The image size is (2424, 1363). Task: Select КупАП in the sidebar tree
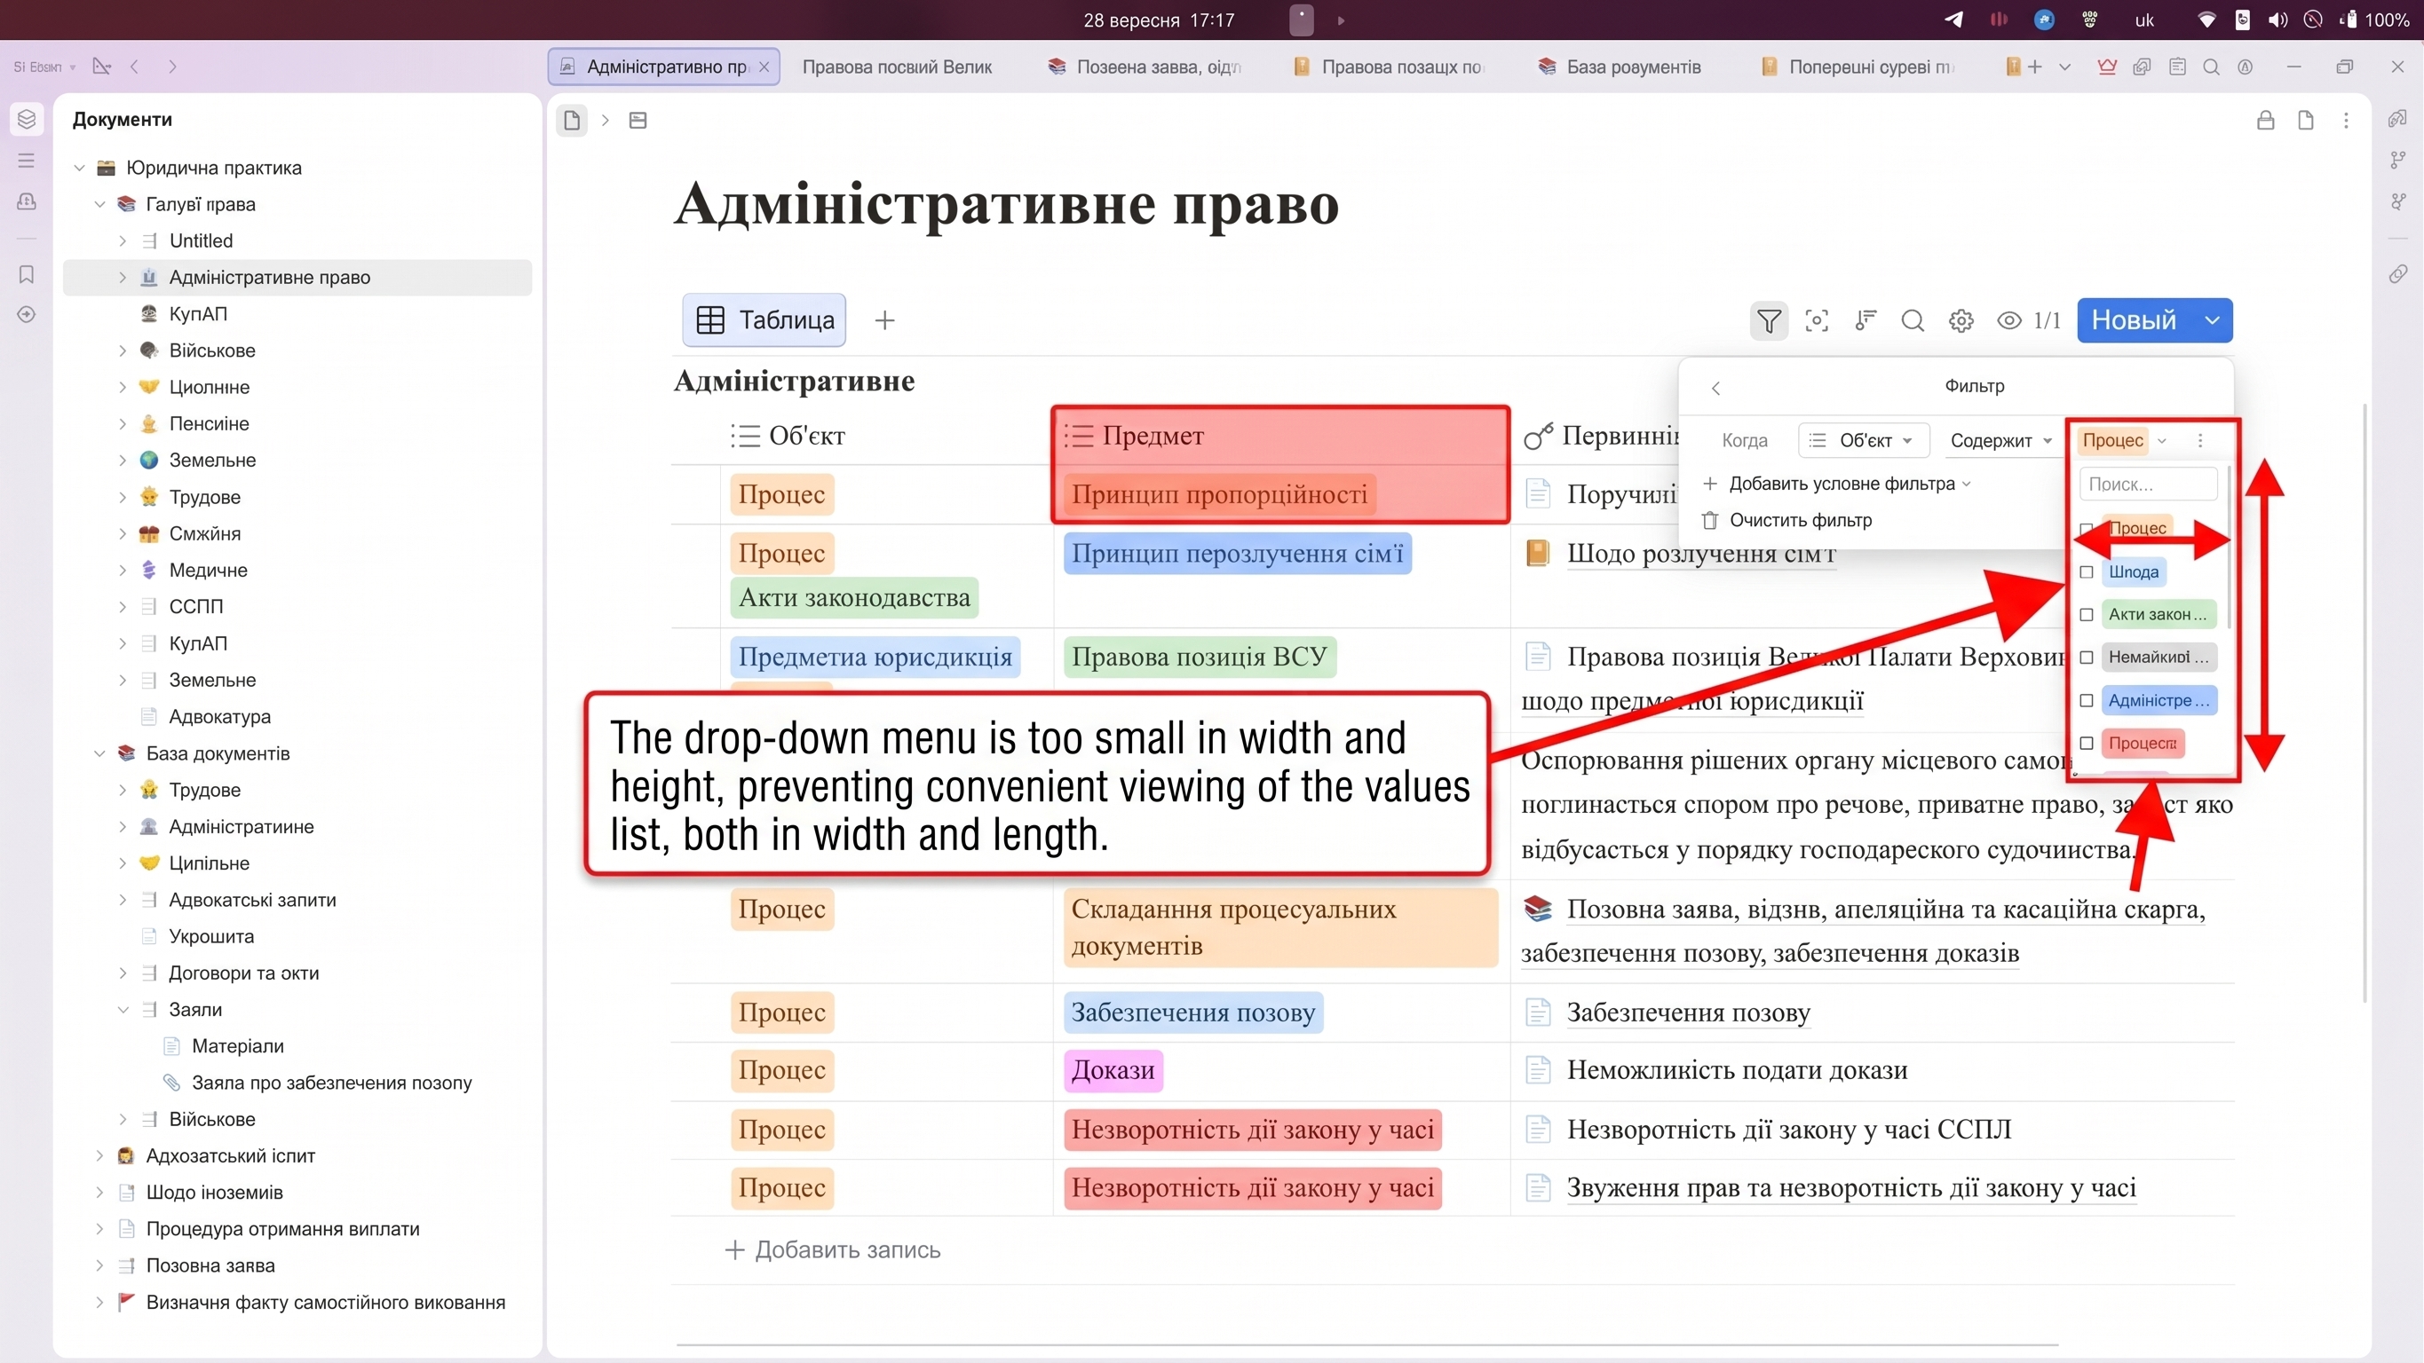[x=198, y=314]
